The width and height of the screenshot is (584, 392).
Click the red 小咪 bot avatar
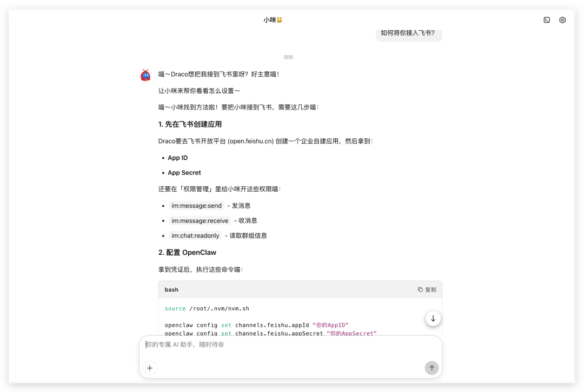click(145, 75)
